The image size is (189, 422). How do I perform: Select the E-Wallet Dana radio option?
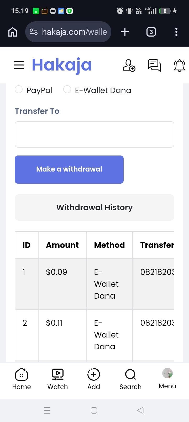[x=67, y=89]
